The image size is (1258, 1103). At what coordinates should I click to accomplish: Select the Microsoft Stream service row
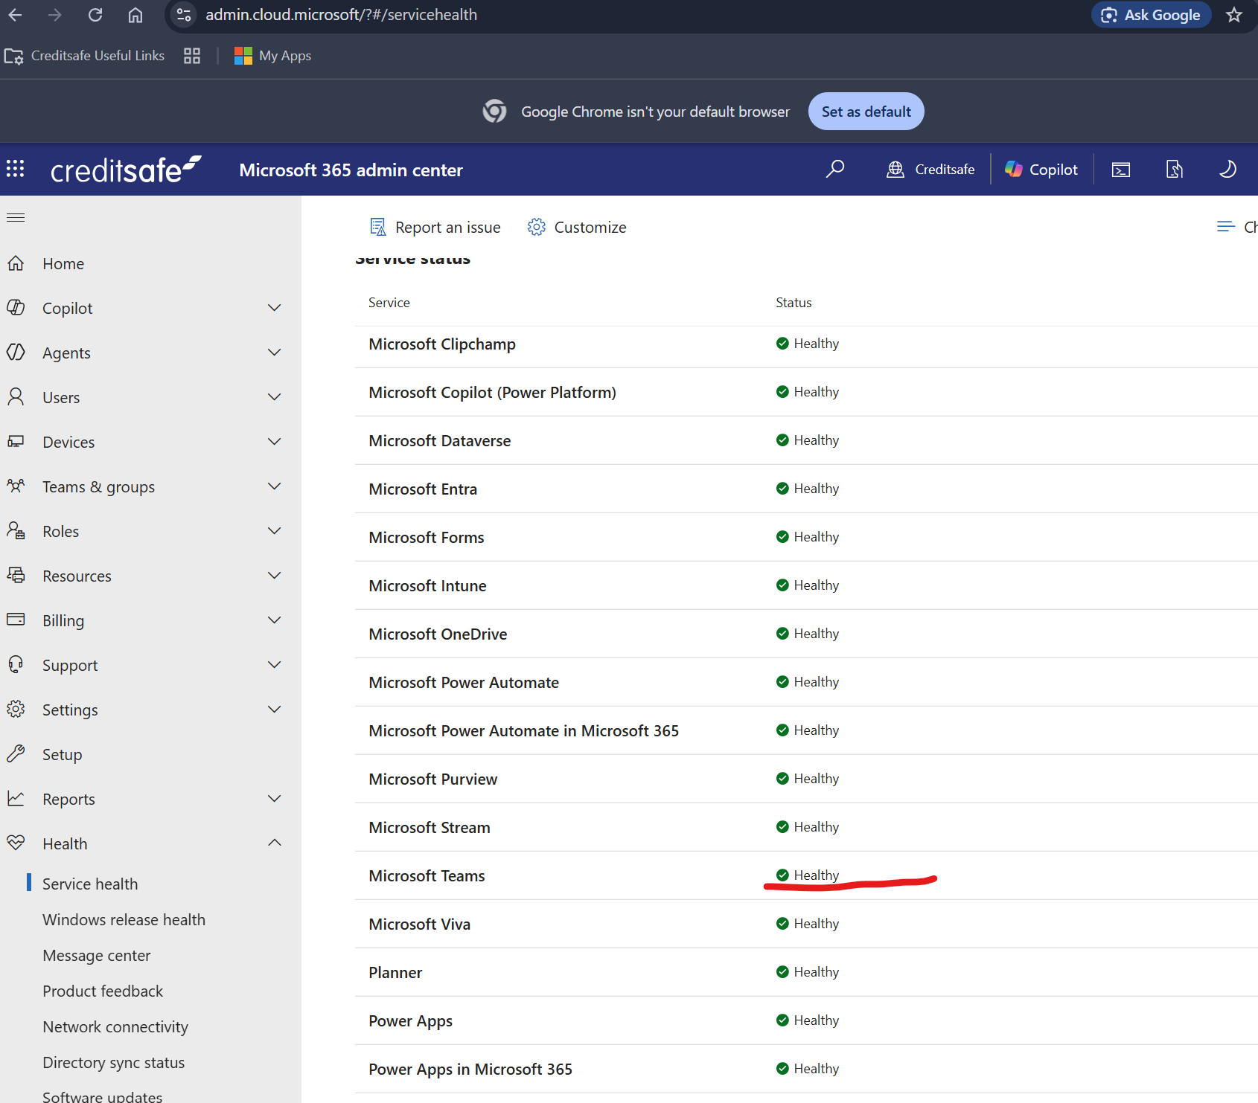[x=806, y=827]
